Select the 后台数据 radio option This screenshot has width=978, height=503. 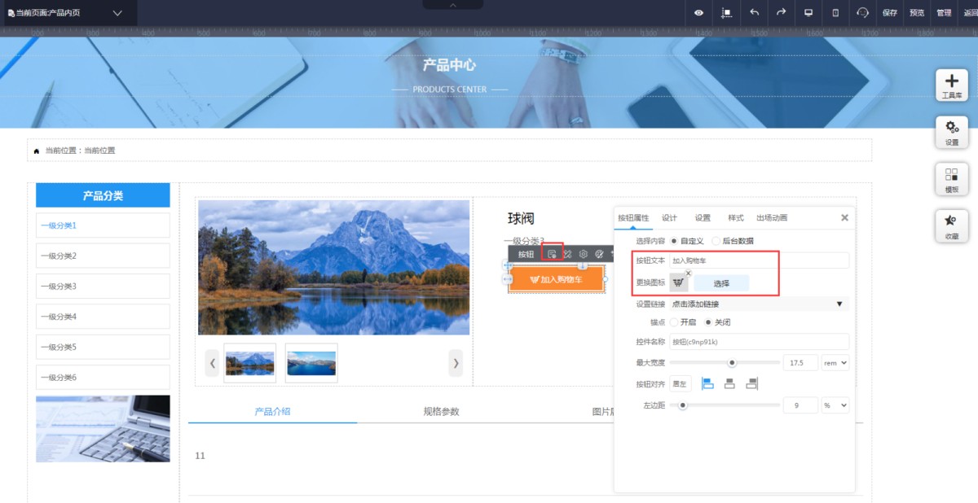(x=716, y=241)
